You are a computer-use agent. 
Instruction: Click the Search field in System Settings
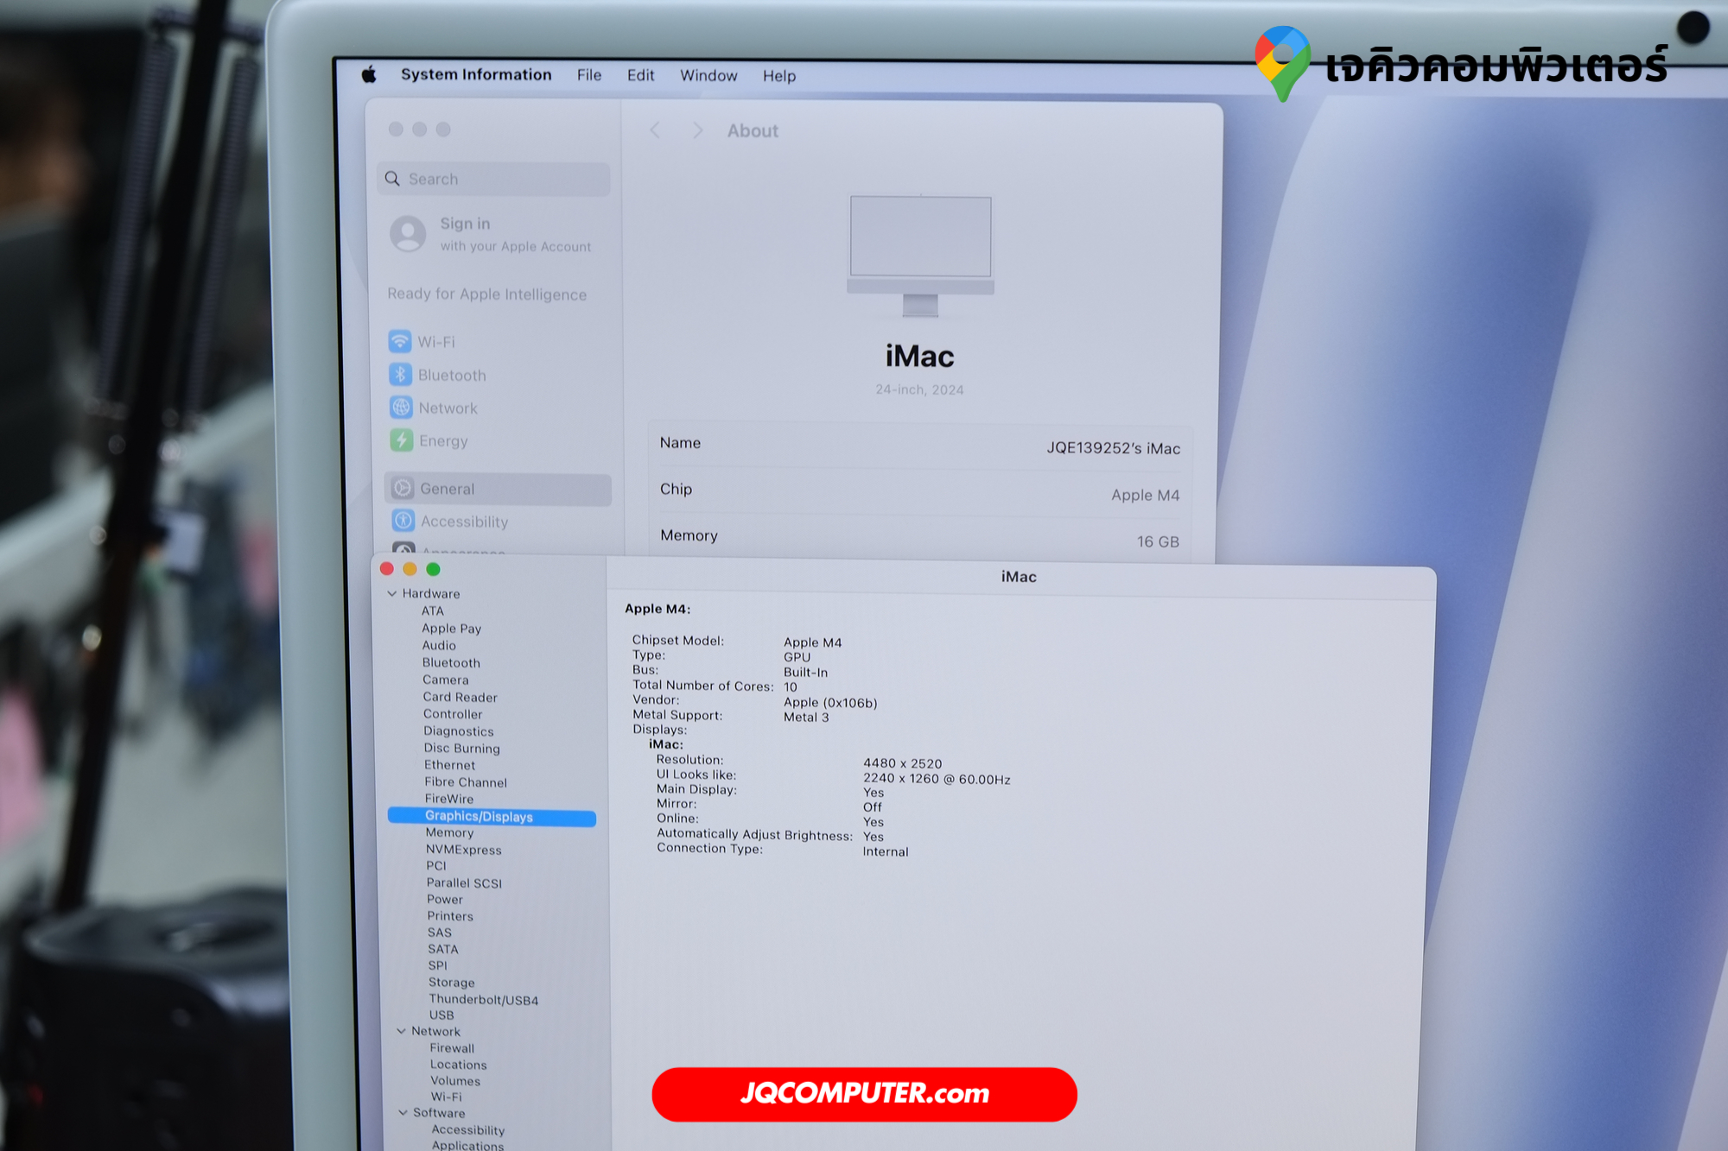tap(493, 179)
